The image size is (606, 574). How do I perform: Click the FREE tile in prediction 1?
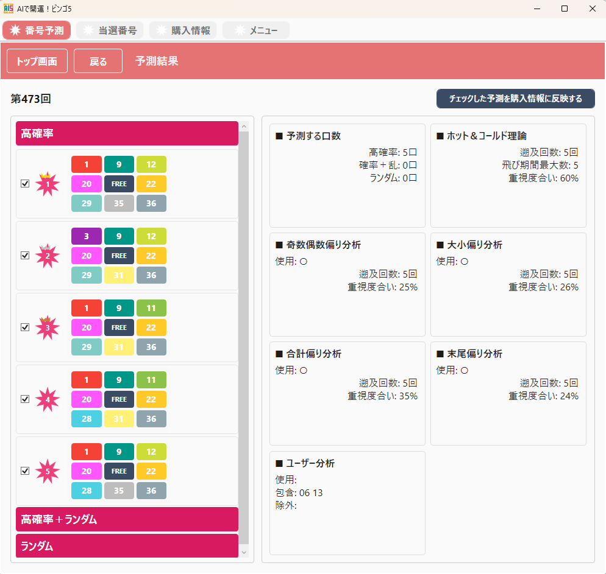pyautogui.click(x=119, y=184)
